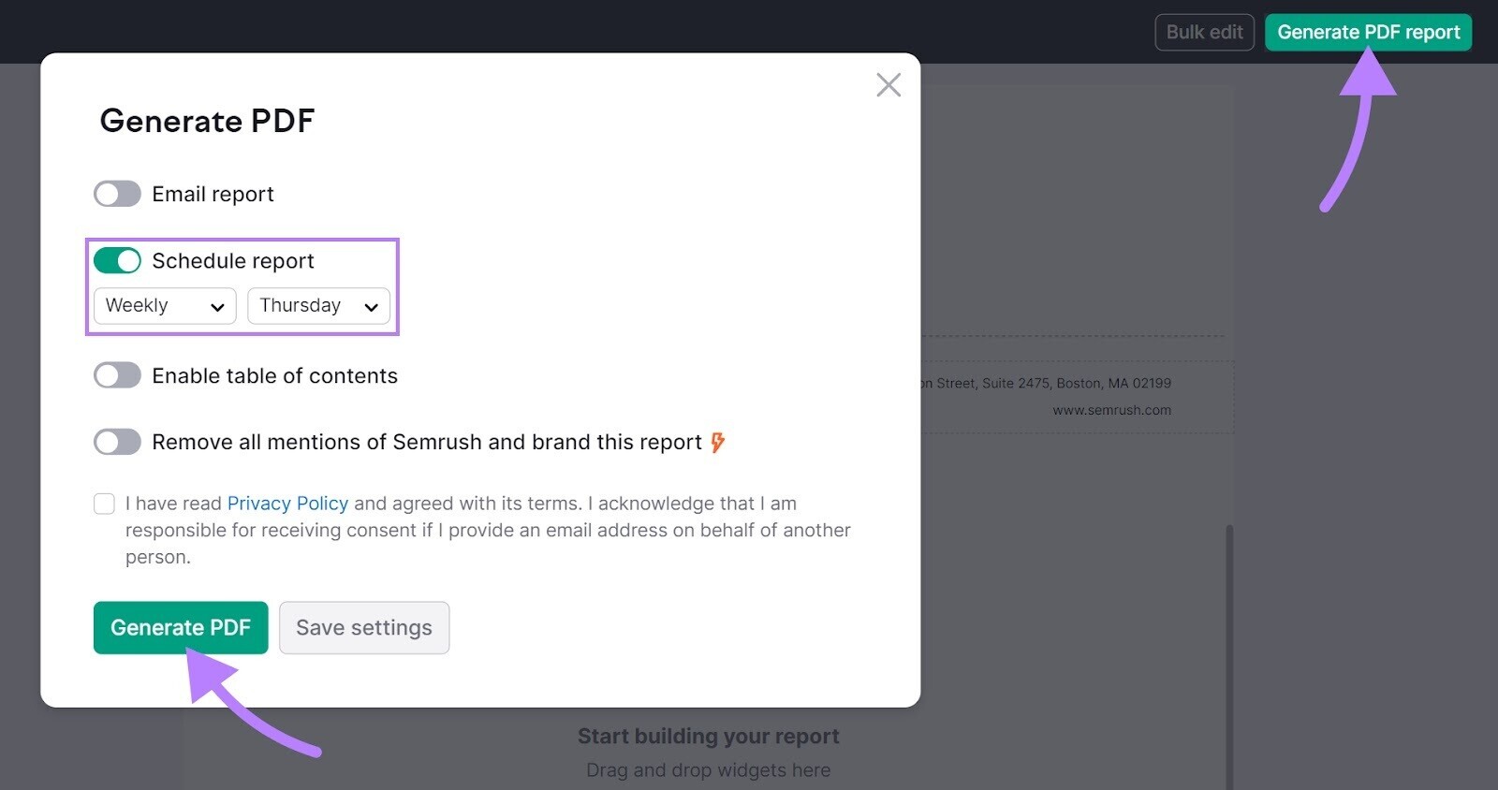Click the vertical scrollbar on report page
This screenshot has width=1498, height=790.
(1229, 655)
